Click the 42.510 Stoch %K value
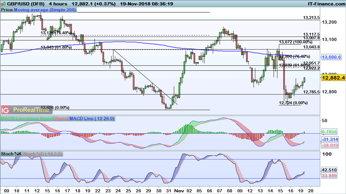The height and width of the screenshot is (194, 346). coord(329,170)
